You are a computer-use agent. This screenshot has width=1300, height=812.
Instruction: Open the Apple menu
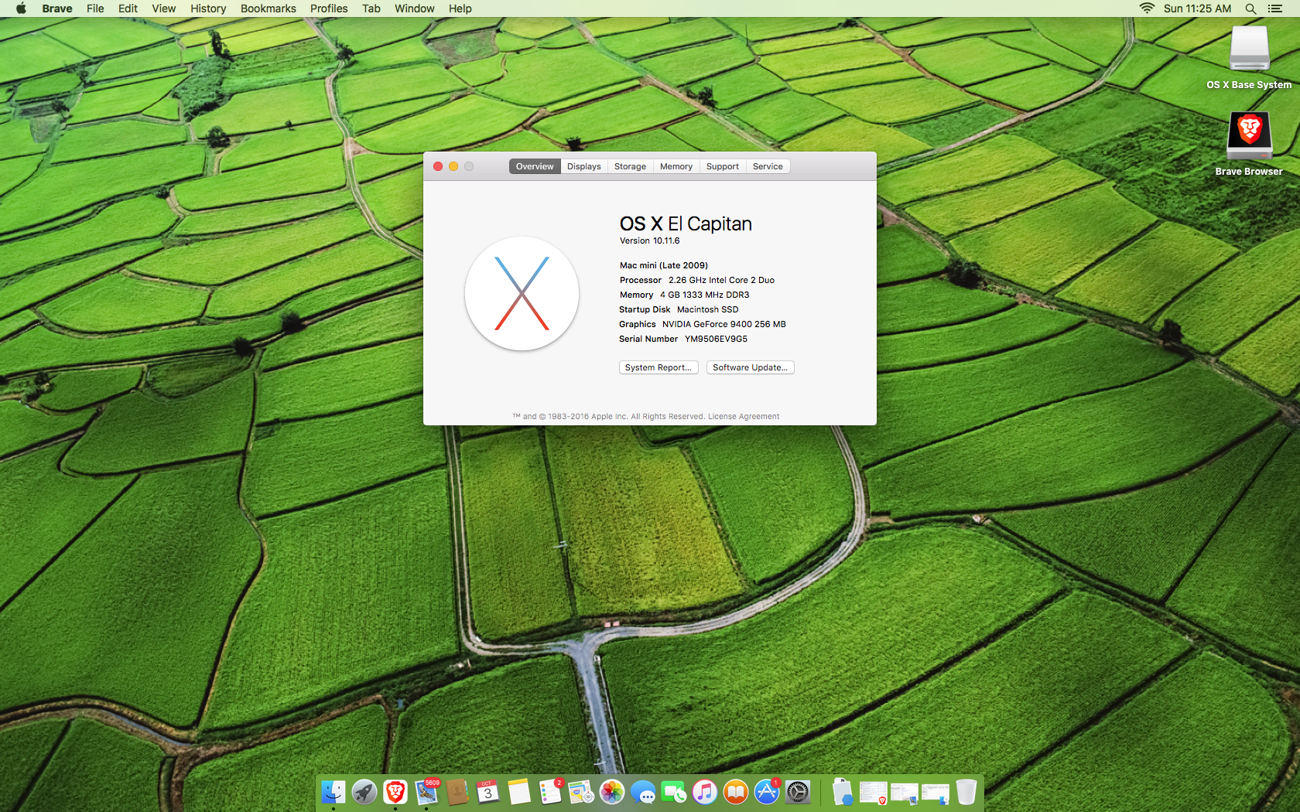coord(21,9)
